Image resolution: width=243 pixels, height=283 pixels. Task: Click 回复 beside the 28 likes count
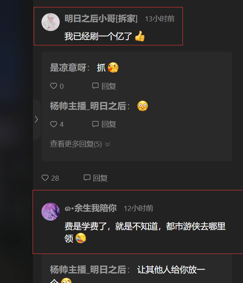click(x=100, y=178)
